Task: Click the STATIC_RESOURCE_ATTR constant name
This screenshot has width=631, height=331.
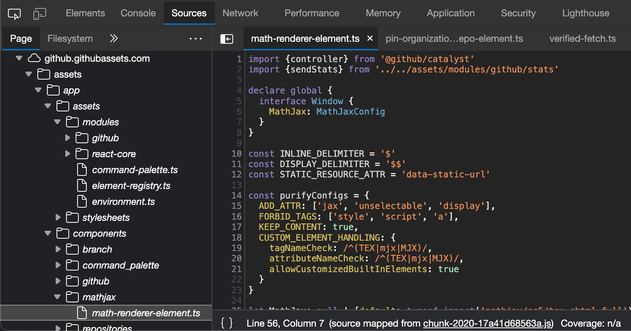Action: point(333,174)
